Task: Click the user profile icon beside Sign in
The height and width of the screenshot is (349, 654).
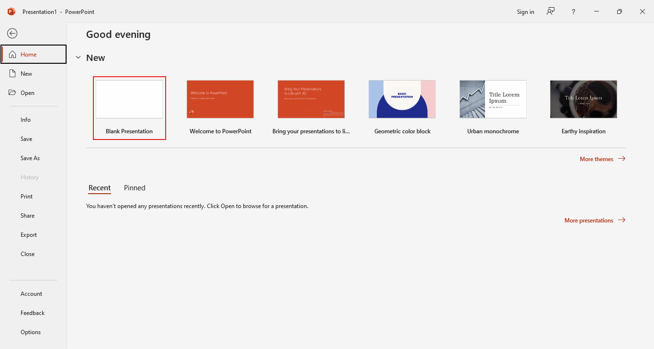Action: (550, 11)
